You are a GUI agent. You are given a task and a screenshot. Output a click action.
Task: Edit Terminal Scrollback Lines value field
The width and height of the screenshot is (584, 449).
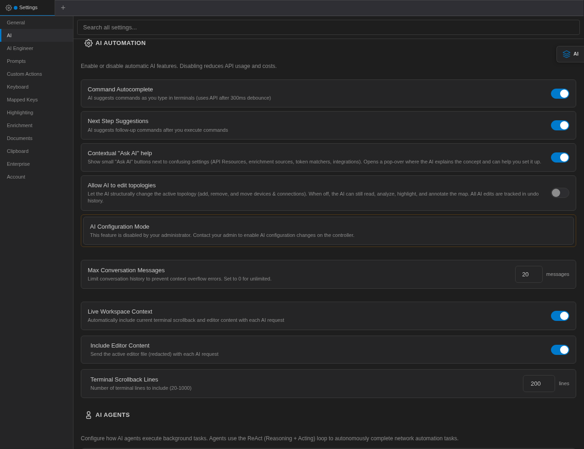click(539, 383)
